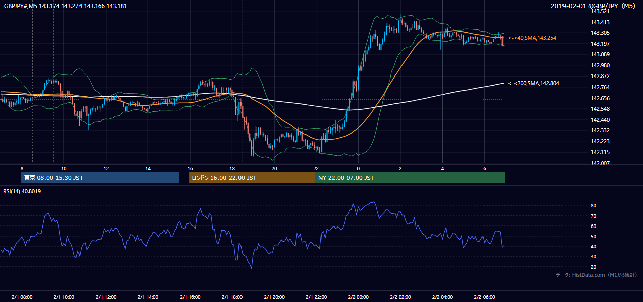Click hour label 20 under price chart
Viewport: 643px width, 302px height.
point(274,168)
